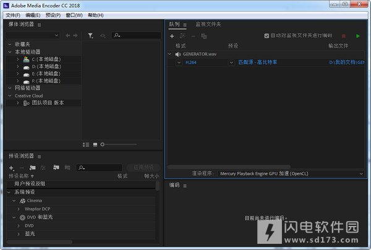The width and height of the screenshot is (371, 250).
Task: Collapse the 收藏夹 tree node
Action: point(10,44)
